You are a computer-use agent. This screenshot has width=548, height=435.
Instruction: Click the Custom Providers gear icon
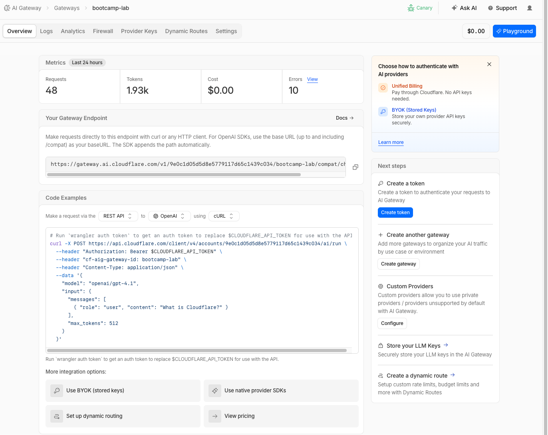pos(381,286)
